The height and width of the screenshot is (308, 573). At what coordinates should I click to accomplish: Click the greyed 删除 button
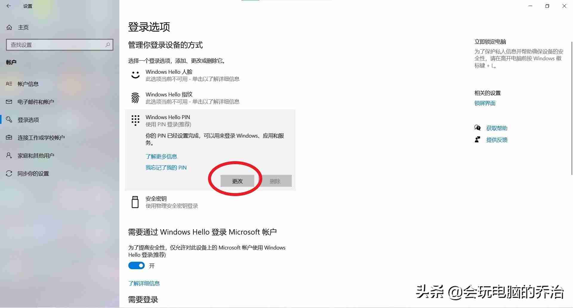tap(275, 181)
